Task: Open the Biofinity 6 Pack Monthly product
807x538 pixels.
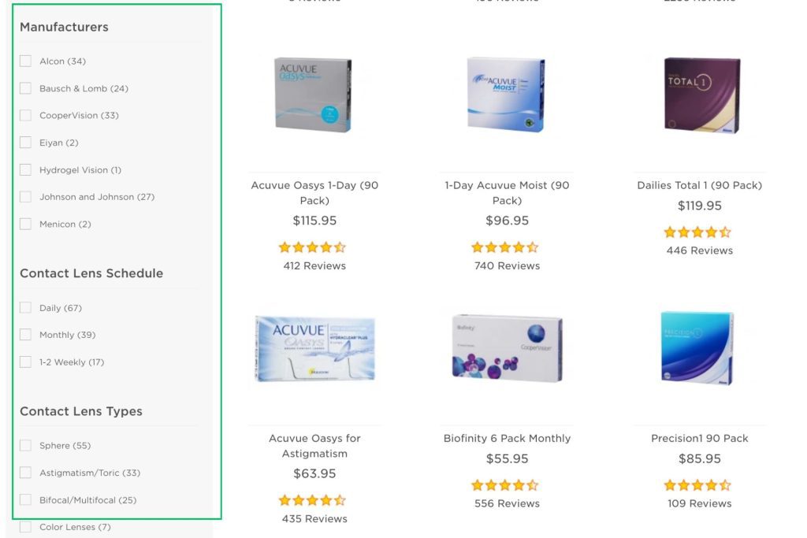Action: (x=505, y=438)
